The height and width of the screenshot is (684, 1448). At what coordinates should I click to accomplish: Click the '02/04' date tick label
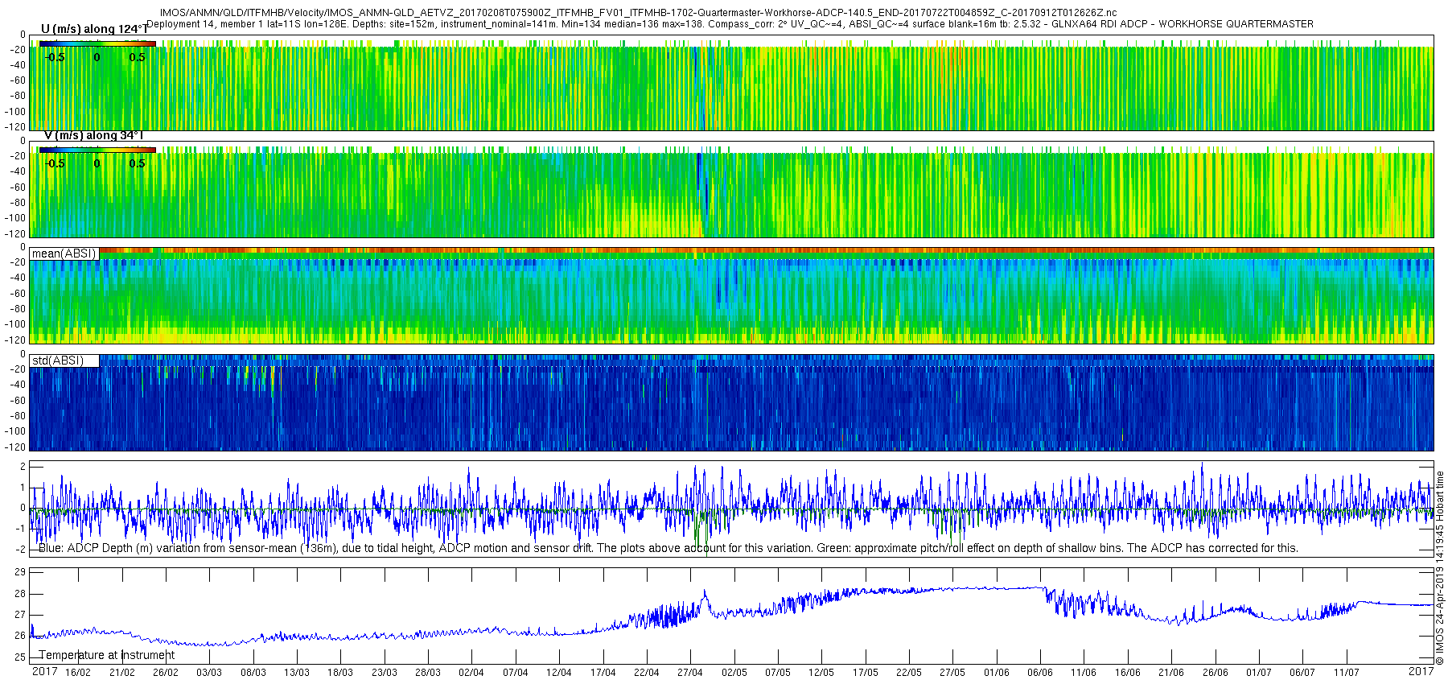coord(471,673)
